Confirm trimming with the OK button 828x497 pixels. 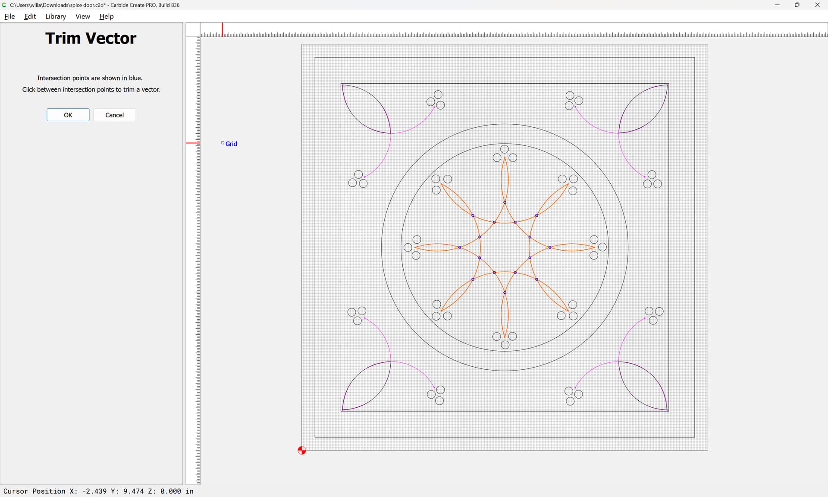pos(68,115)
